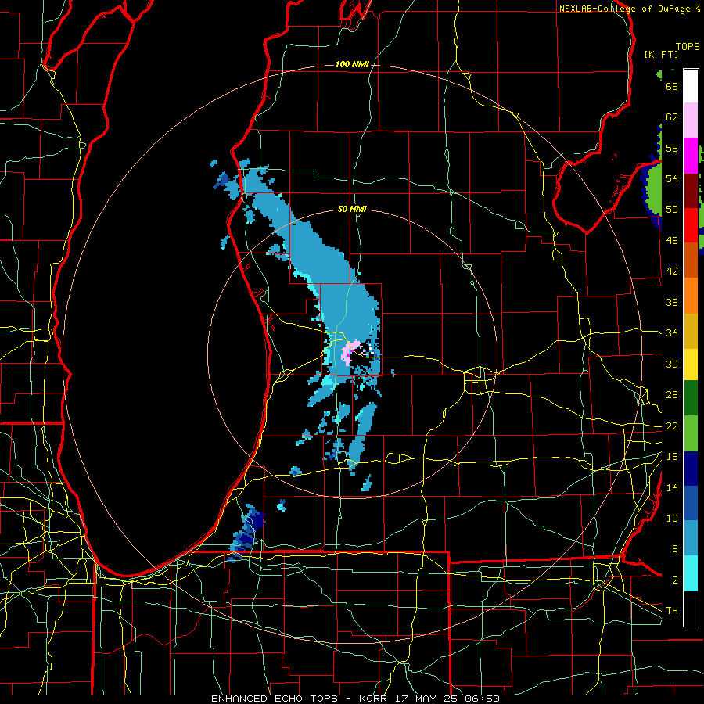Click the medium blue legend swatch near 10
This screenshot has width=704, height=704.
tap(691, 503)
